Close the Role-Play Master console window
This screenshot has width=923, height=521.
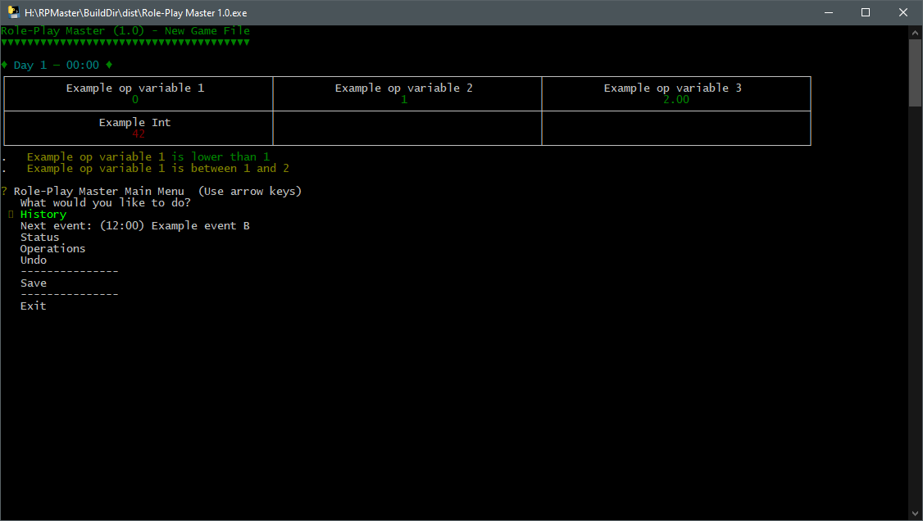903,12
